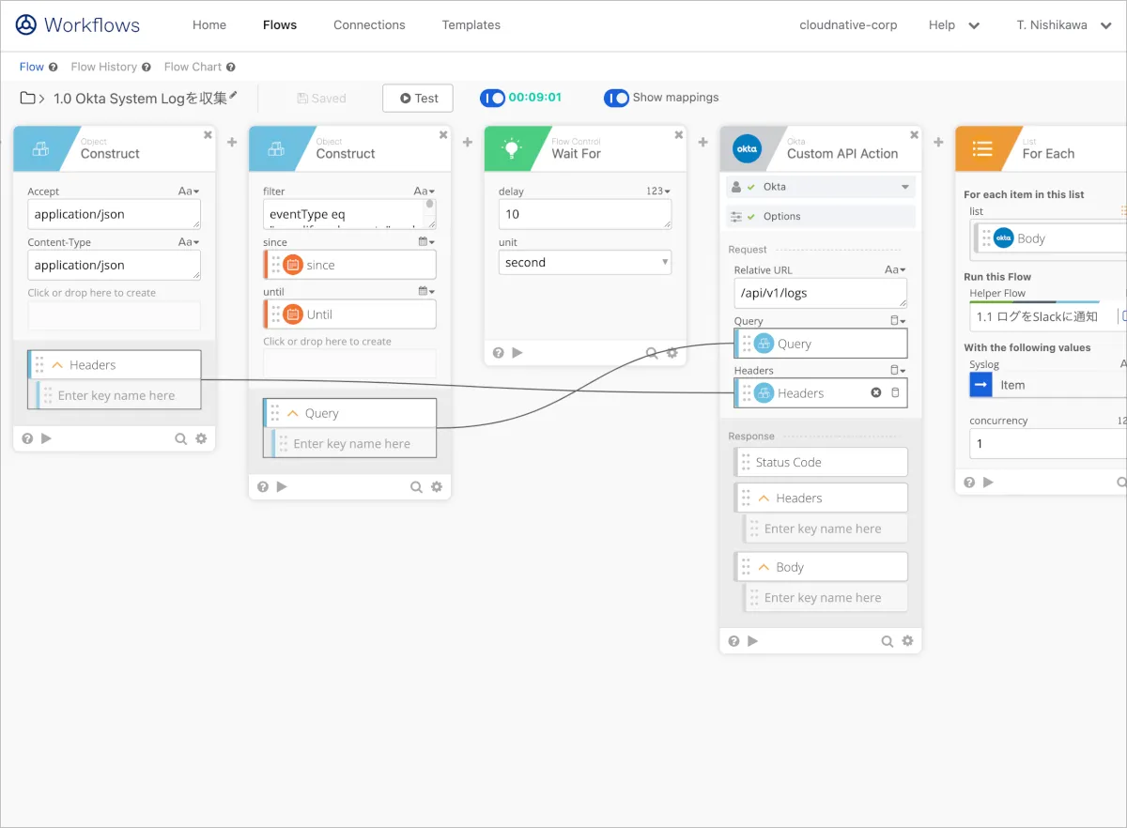Open settings gear on second Construct card
Image resolution: width=1127 pixels, height=828 pixels.
[x=437, y=486]
